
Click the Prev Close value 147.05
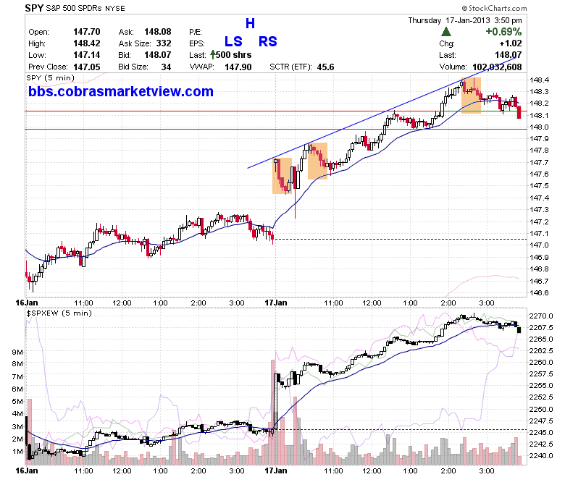86,67
